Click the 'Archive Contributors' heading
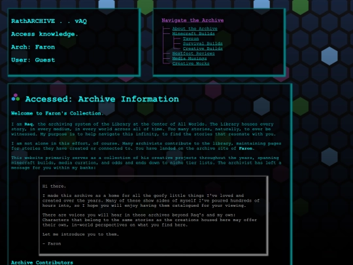 tap(42, 262)
